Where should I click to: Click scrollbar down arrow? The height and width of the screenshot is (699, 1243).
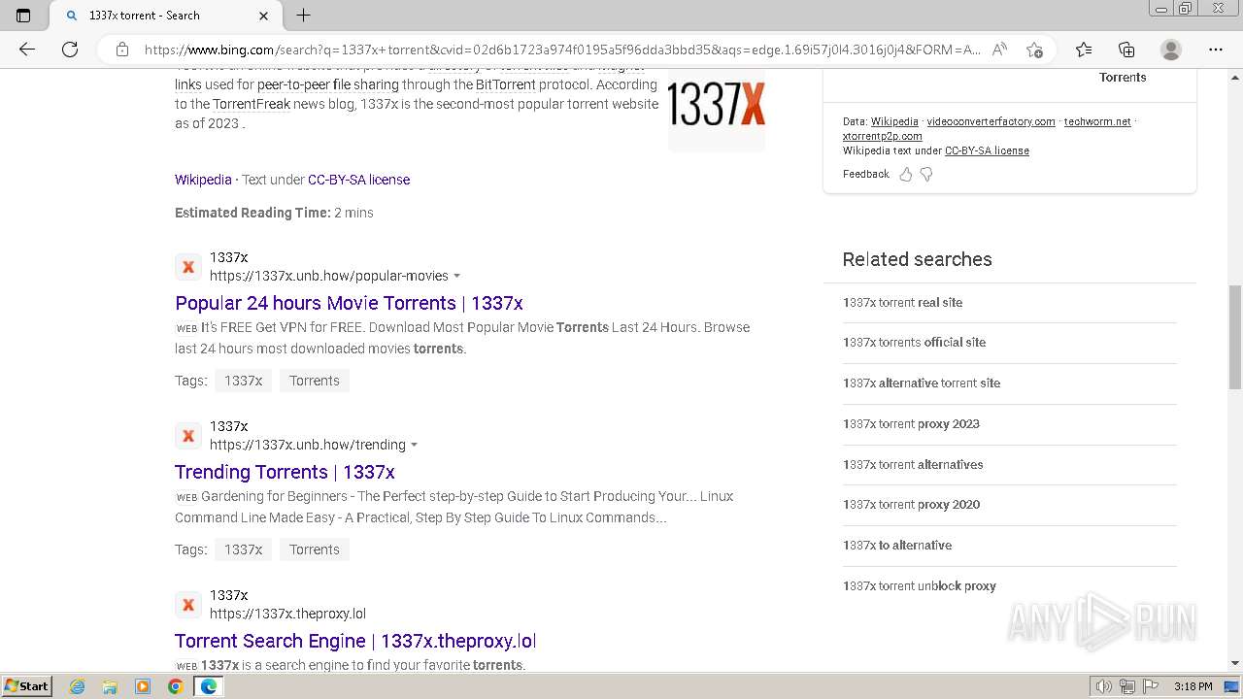tap(1234, 663)
